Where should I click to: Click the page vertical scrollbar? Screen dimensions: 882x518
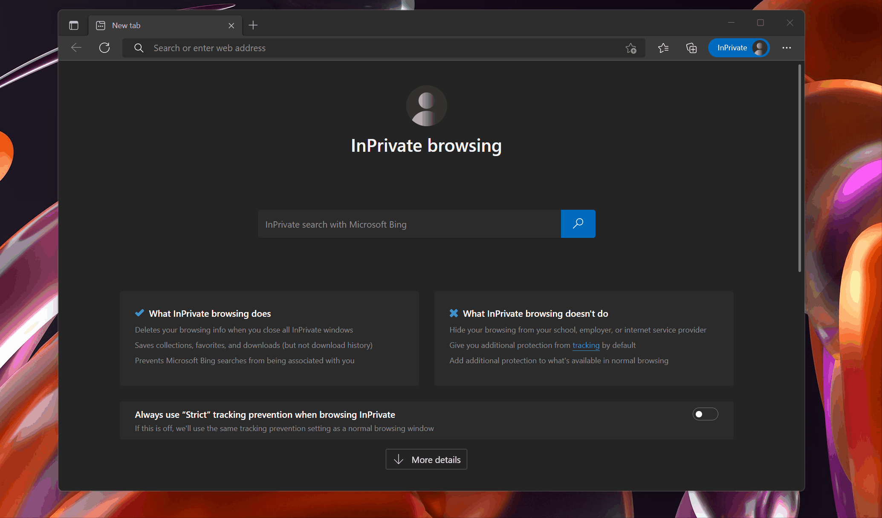799,168
